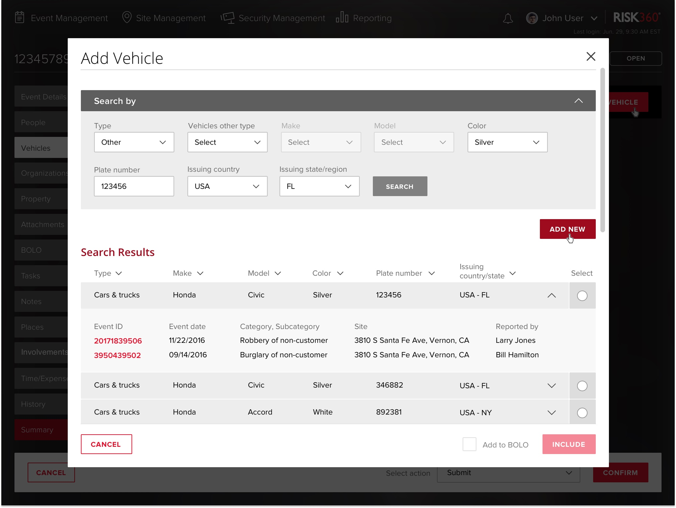Close the Add Vehicle dialog
This screenshot has height=508, width=676.
591,57
